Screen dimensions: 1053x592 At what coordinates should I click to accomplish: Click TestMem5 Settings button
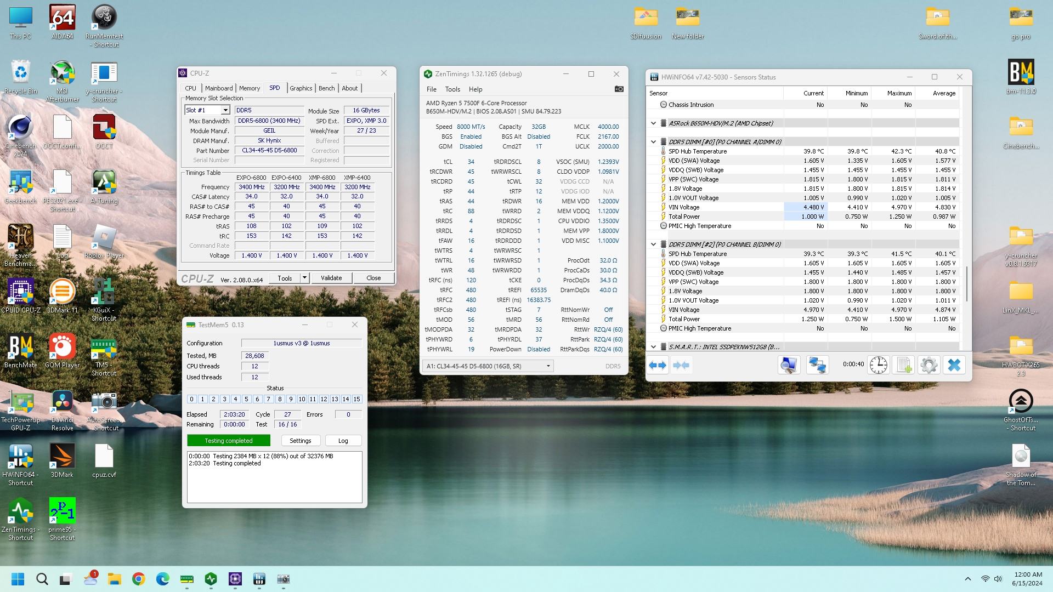pyautogui.click(x=300, y=441)
